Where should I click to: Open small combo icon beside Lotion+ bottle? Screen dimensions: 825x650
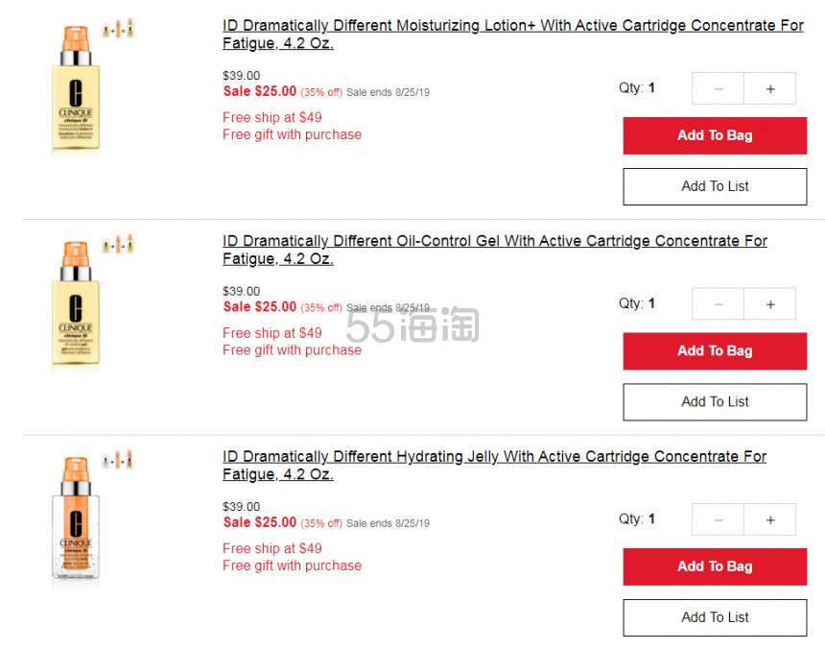click(x=118, y=29)
